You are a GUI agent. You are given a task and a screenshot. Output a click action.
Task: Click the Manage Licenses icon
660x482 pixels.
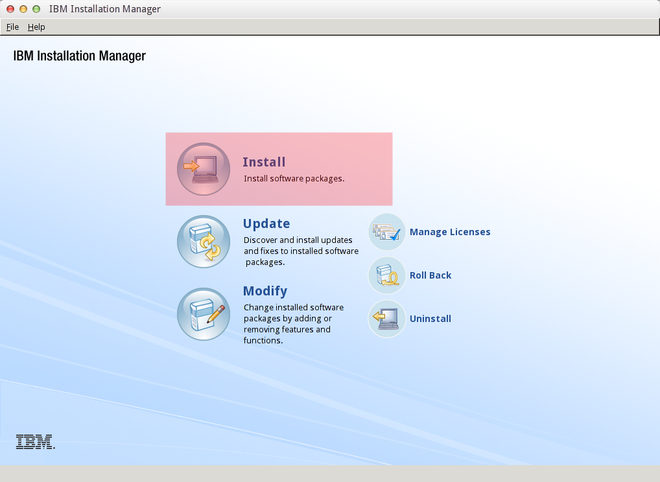(387, 232)
